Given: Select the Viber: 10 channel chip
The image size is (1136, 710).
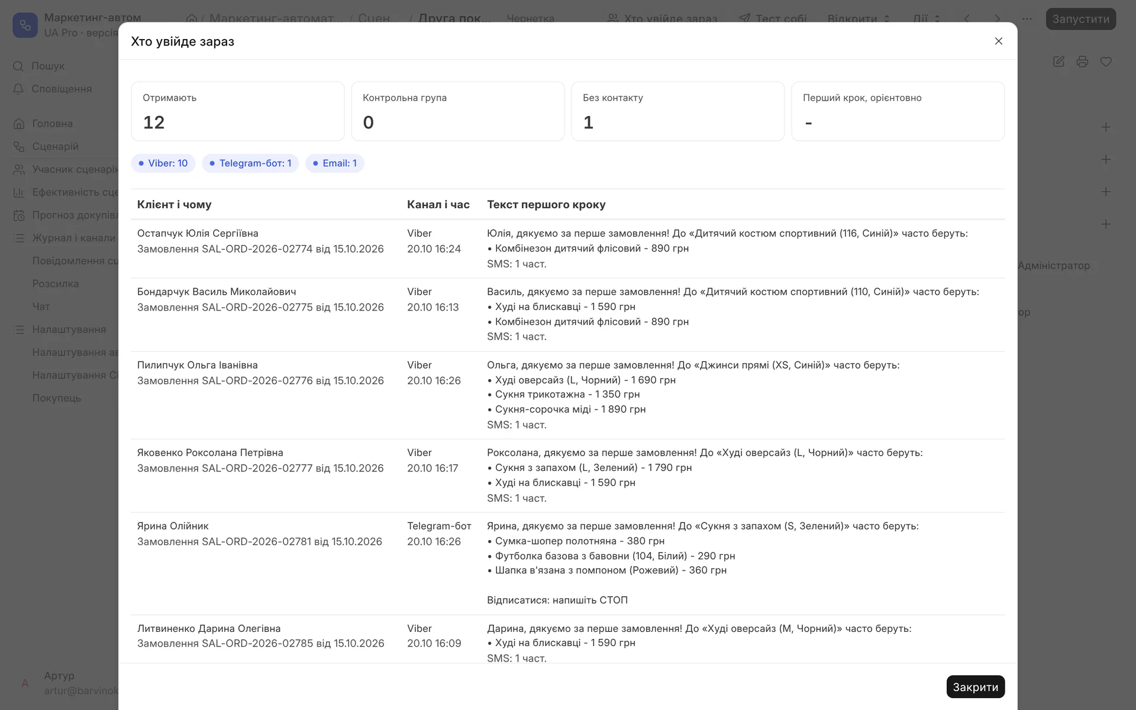Looking at the screenshot, I should [x=163, y=163].
